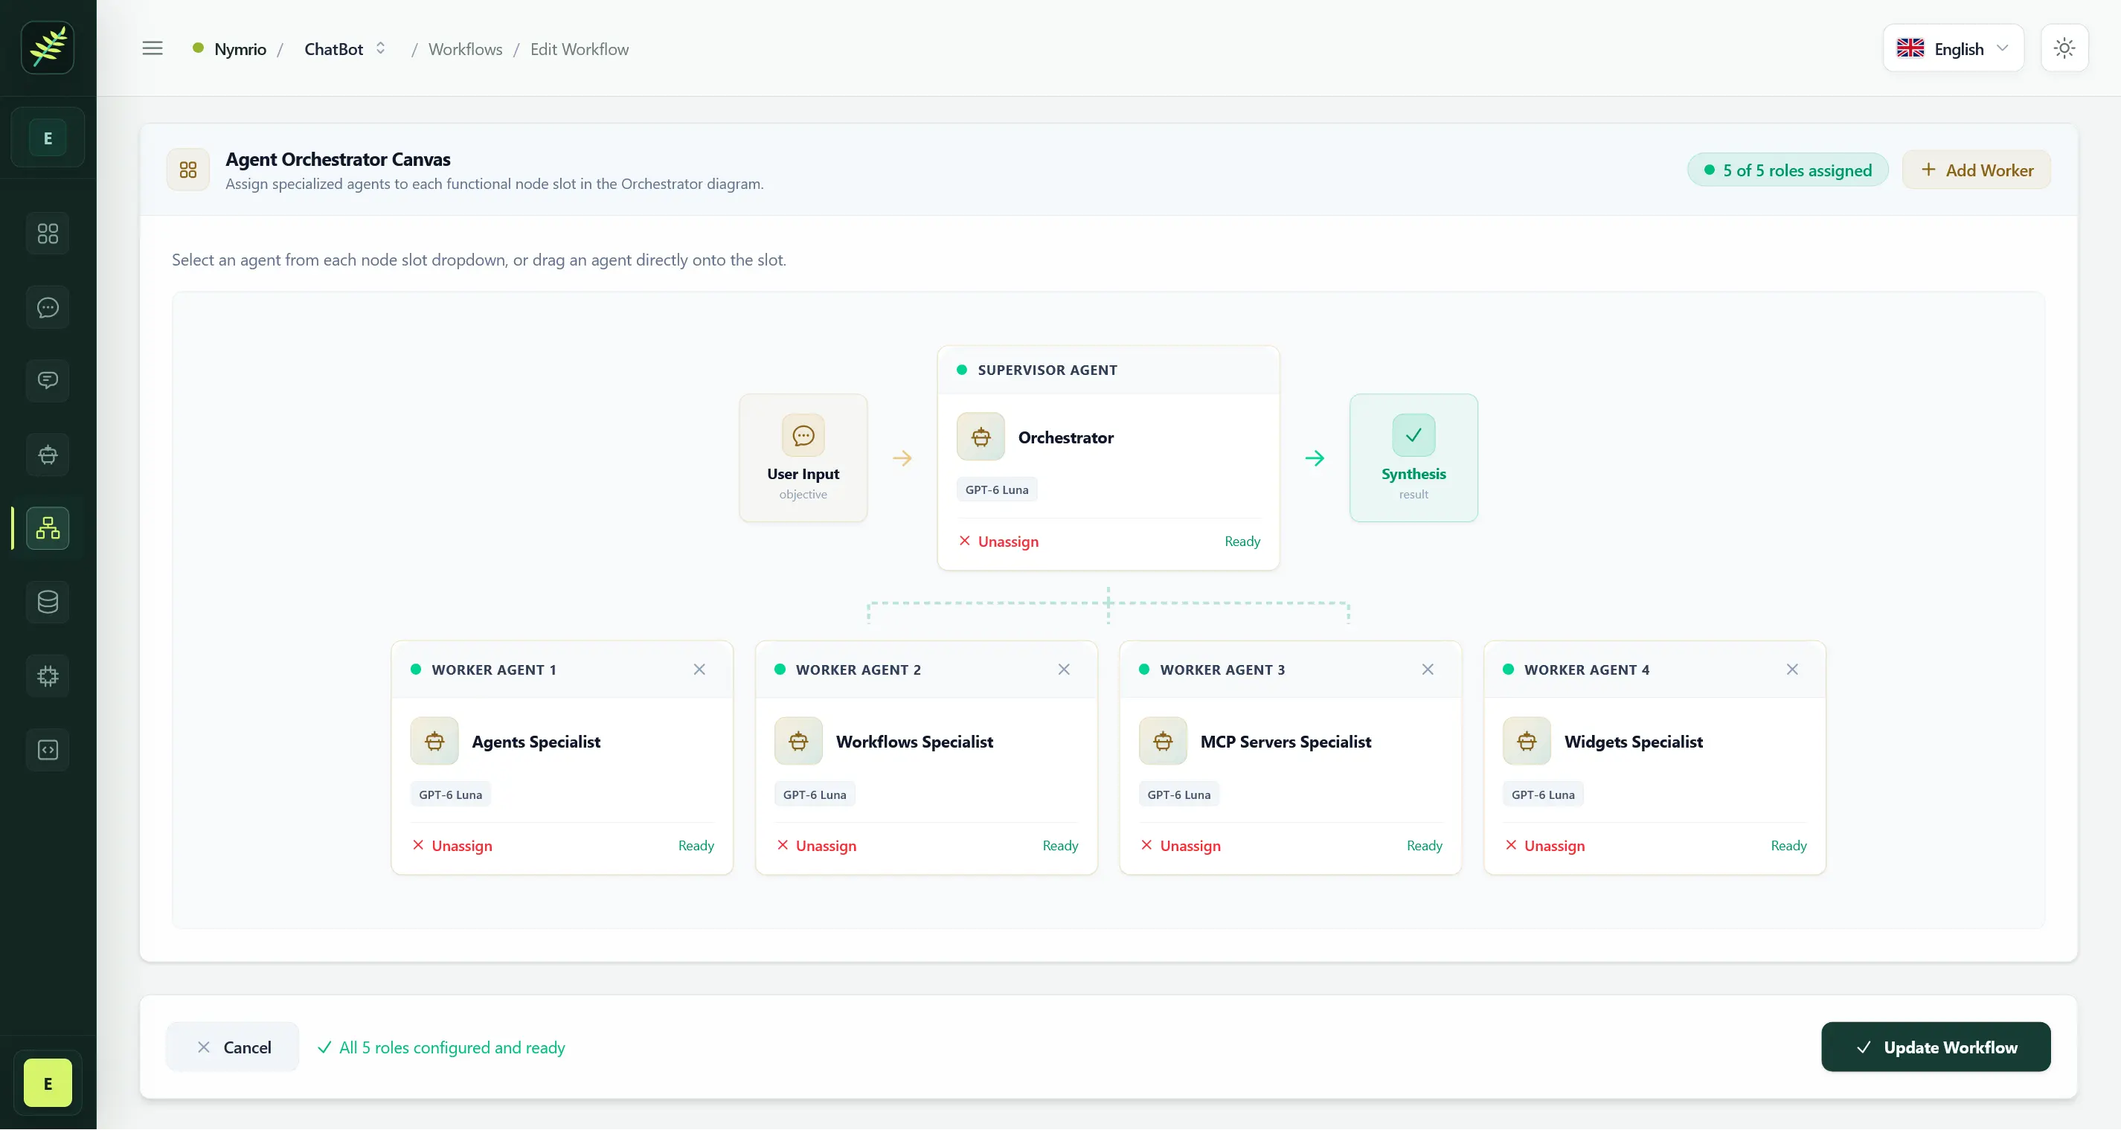Click the Orchestrator agent robot icon
This screenshot has width=2121, height=1130.
click(981, 437)
